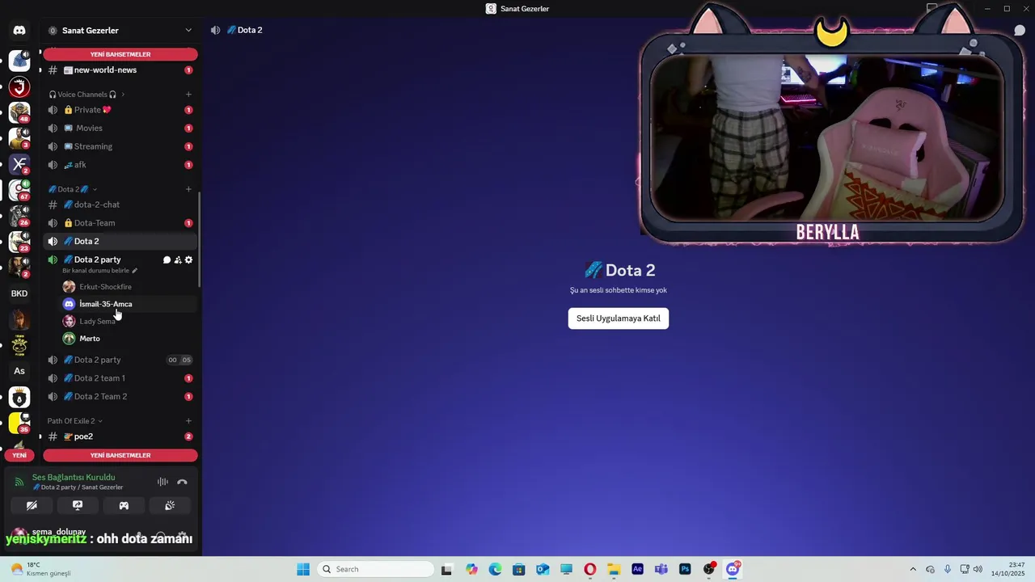Join the Movies voice channel
1035x582 pixels.
pos(120,128)
